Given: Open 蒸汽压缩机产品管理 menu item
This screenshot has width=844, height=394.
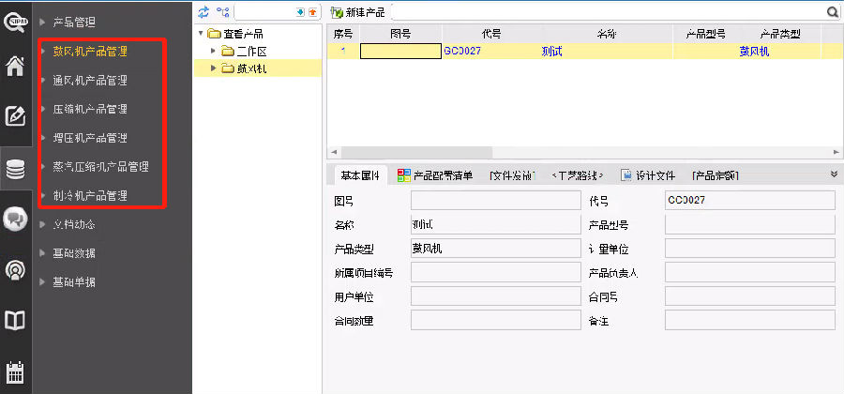Looking at the screenshot, I should tap(100, 166).
